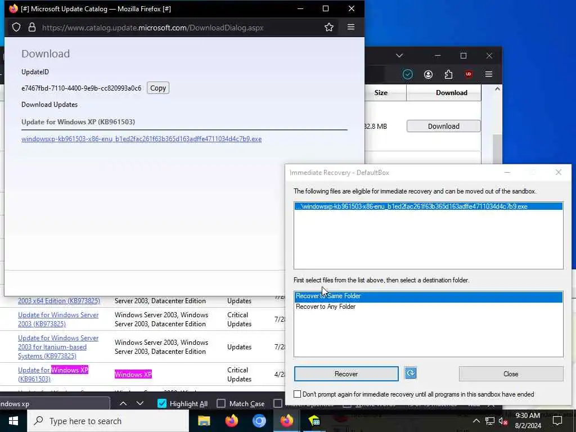
Task: Select the windowsxp-kb961503 file in the recovery list
Action: click(428, 206)
